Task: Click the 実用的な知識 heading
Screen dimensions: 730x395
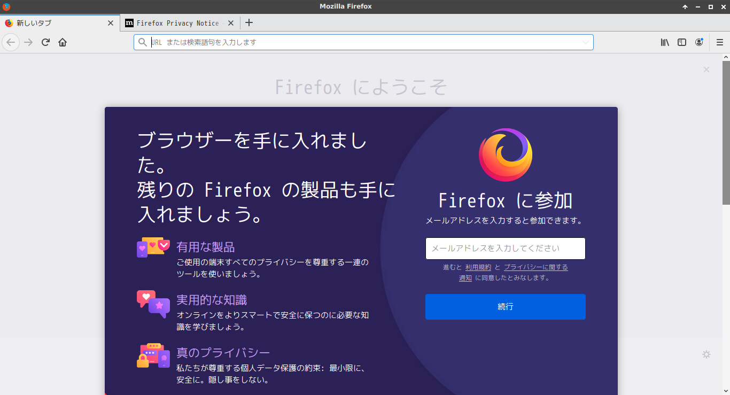Action: pos(212,300)
